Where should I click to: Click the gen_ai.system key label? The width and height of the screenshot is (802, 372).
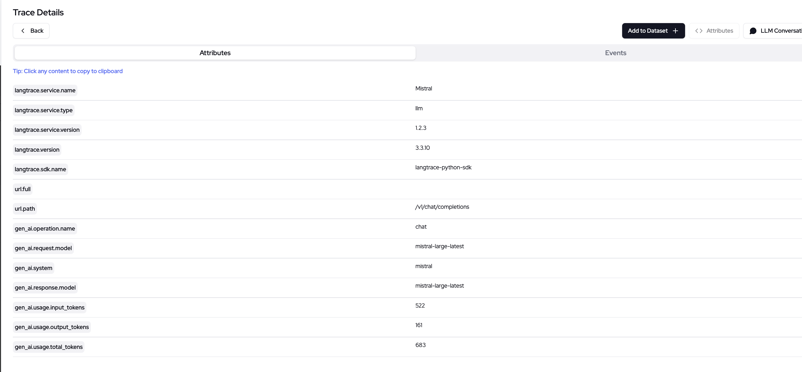coord(33,268)
